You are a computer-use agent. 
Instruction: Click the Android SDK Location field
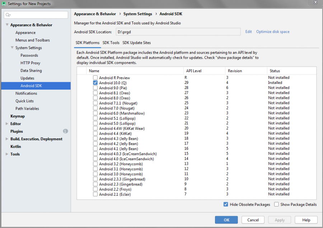tap(178, 32)
